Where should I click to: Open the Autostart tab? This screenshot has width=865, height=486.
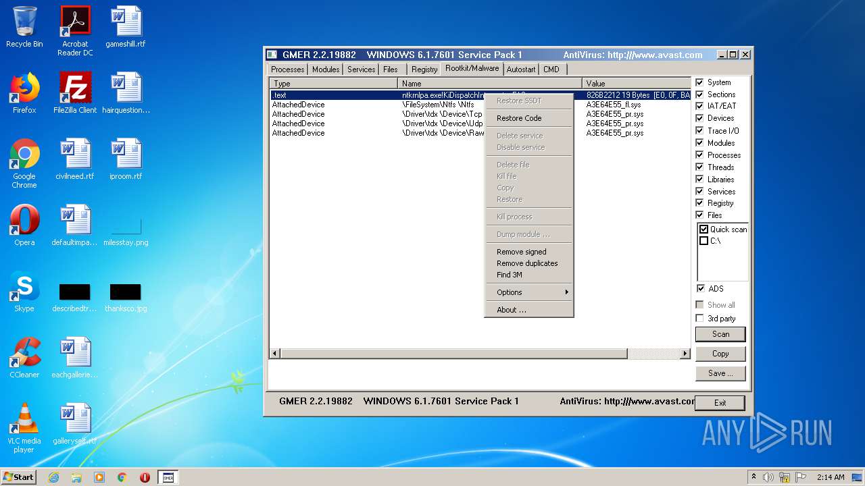coord(521,70)
